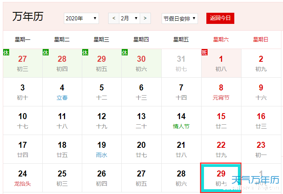
Task: Select February 26 初四 cell
Action: (102, 178)
